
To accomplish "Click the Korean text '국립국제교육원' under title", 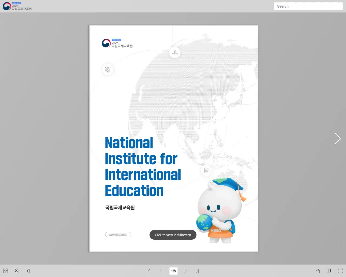I will pyautogui.click(x=120, y=207).
